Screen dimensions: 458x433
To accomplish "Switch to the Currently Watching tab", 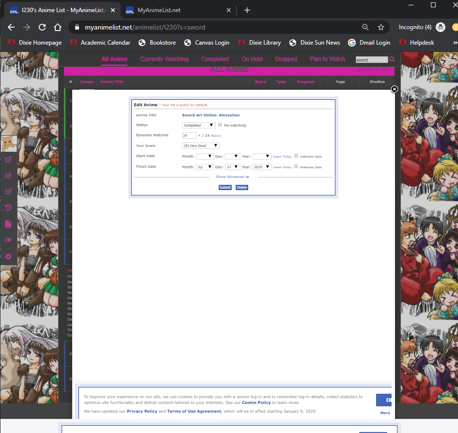I will click(x=164, y=59).
